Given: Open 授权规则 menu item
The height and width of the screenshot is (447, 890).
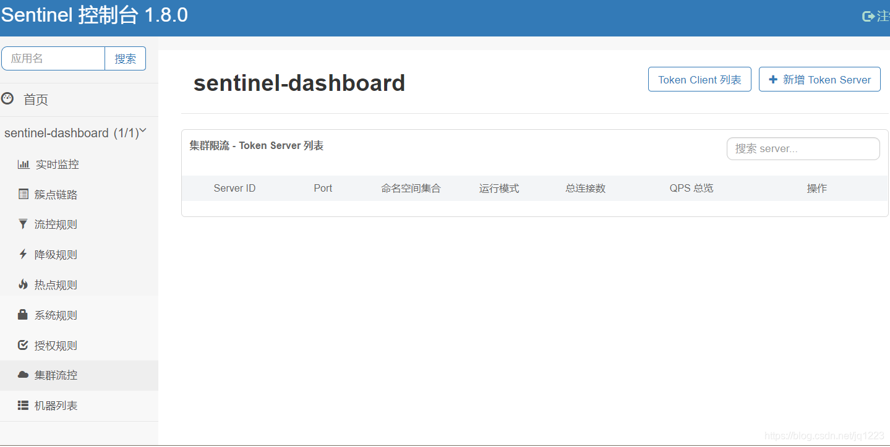Looking at the screenshot, I should tap(79, 346).
